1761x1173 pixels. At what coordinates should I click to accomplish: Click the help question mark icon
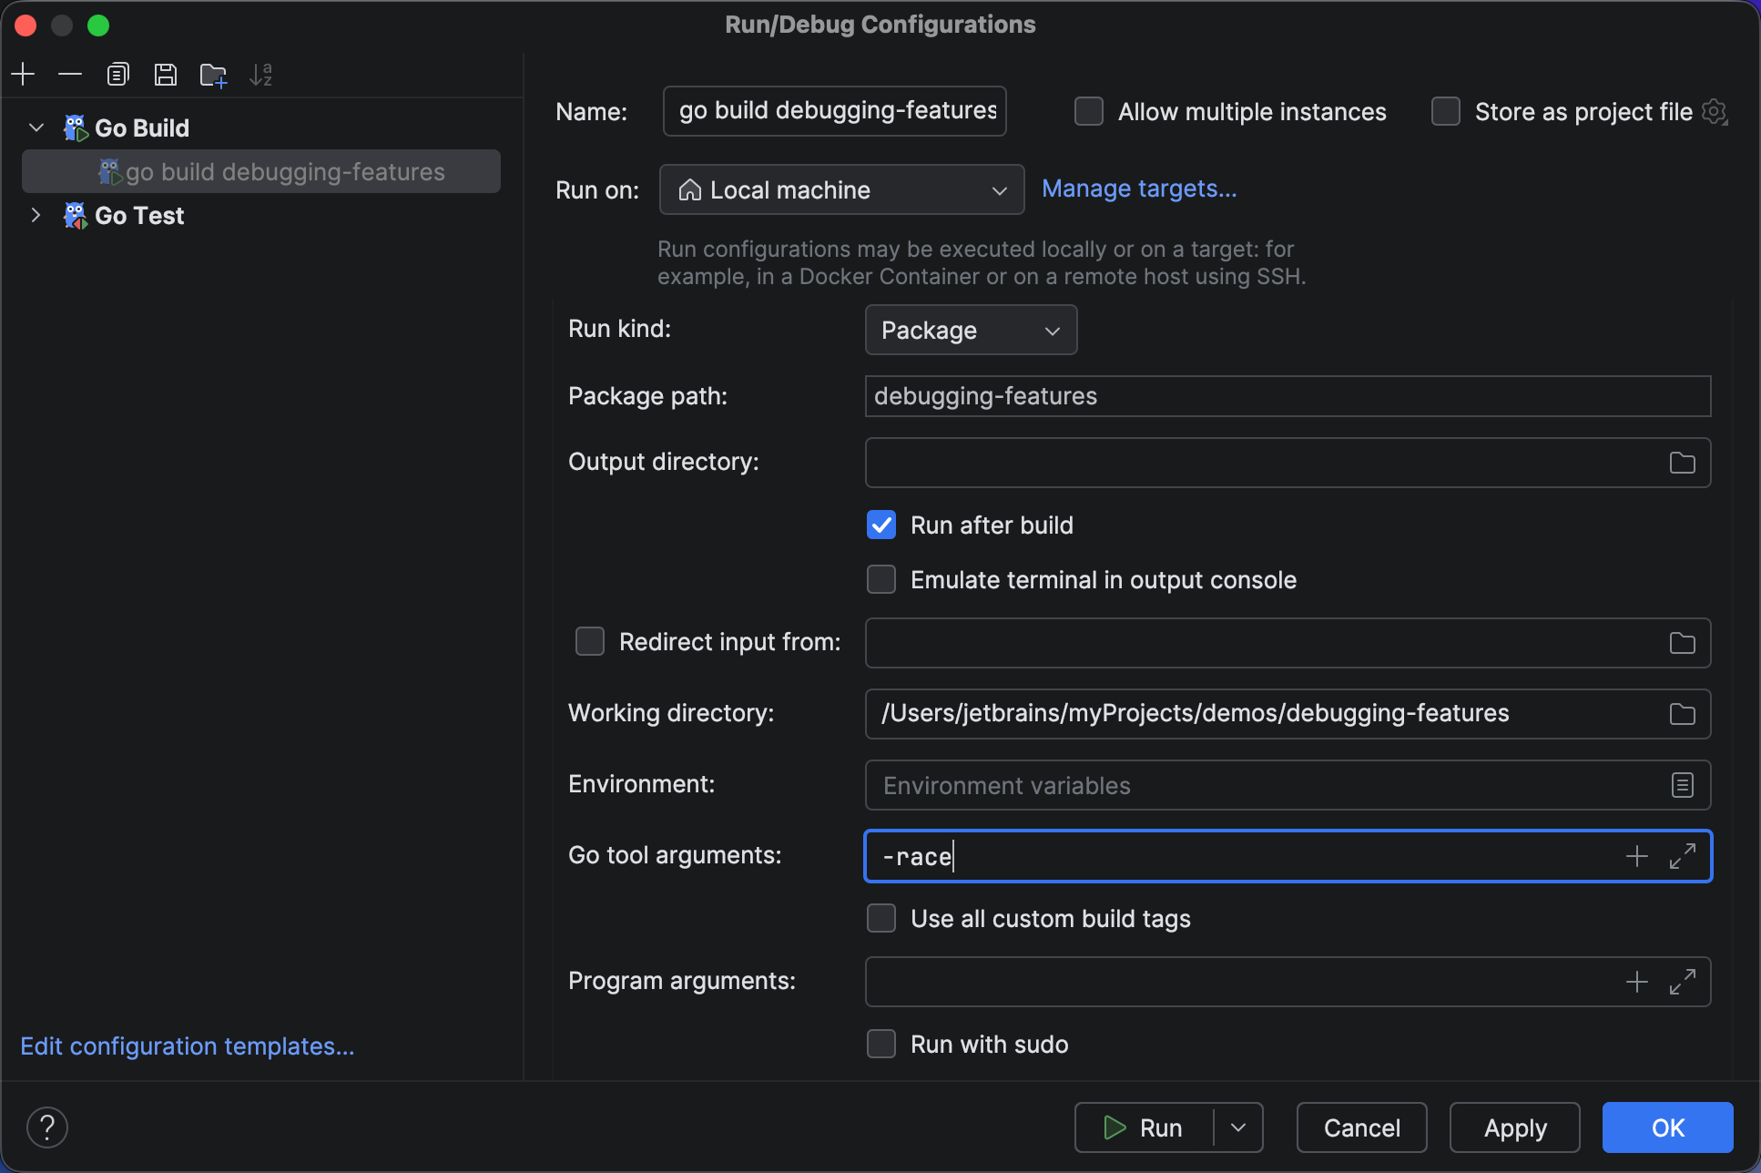(x=47, y=1127)
